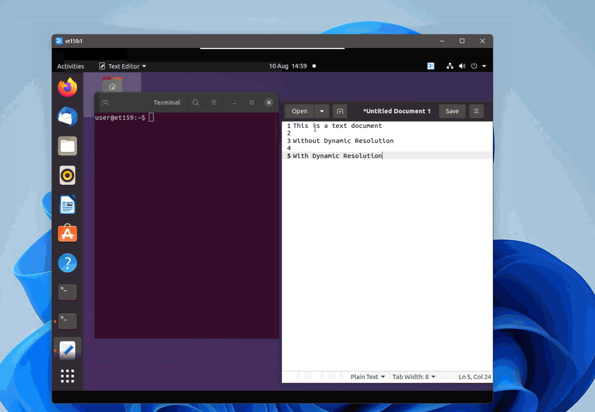The width and height of the screenshot is (595, 412).
Task: Open the clock showing 10 Aug 14:59
Action: point(288,66)
